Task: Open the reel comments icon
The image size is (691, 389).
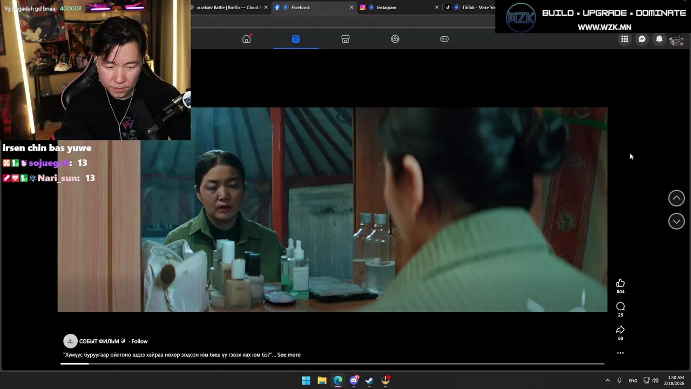Action: pyautogui.click(x=620, y=306)
